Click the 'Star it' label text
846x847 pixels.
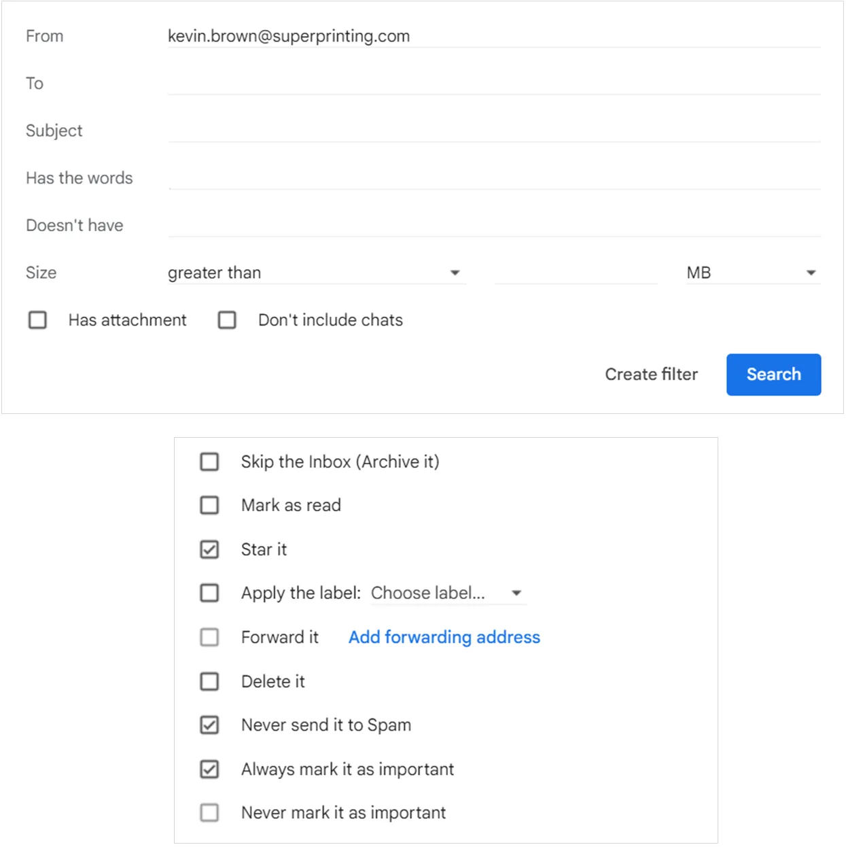click(x=264, y=549)
